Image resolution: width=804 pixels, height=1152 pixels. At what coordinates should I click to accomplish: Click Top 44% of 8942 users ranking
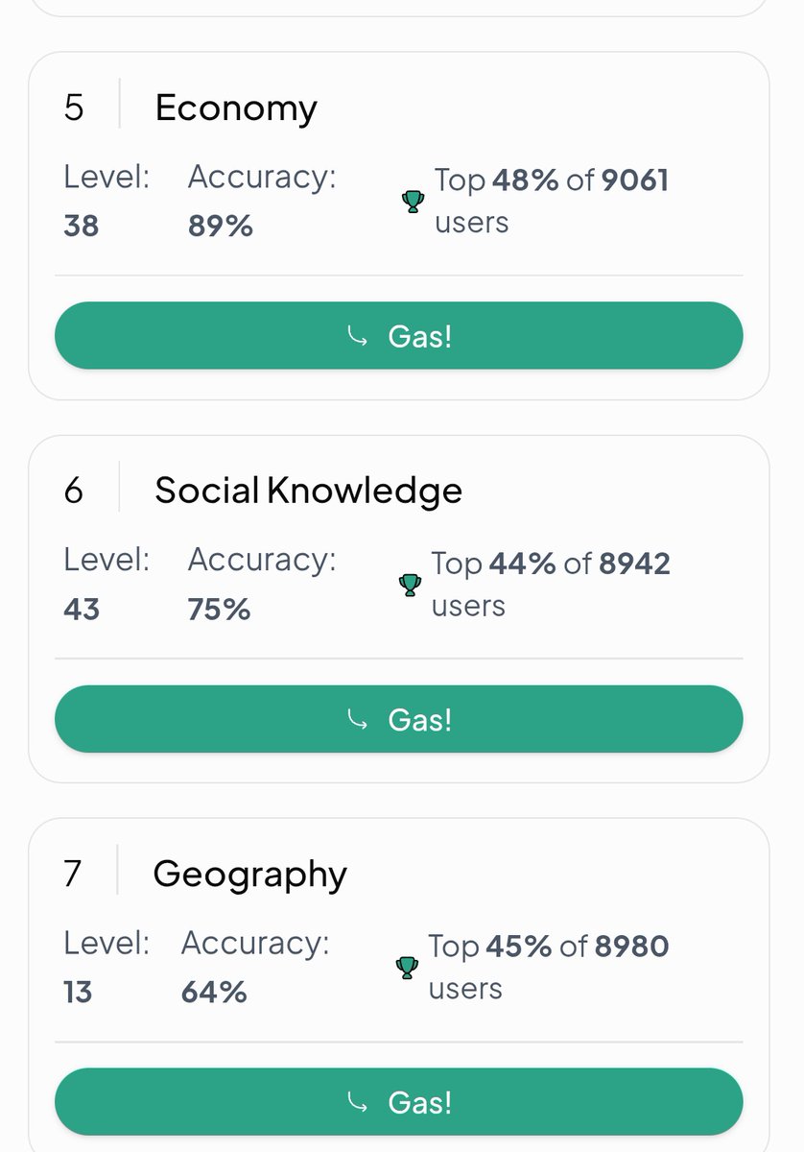point(551,584)
